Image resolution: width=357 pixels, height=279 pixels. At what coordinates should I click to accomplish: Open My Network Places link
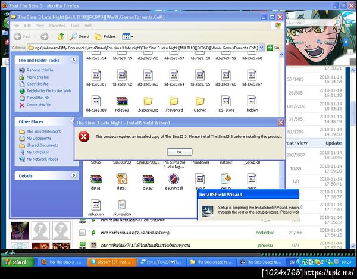tap(42, 159)
